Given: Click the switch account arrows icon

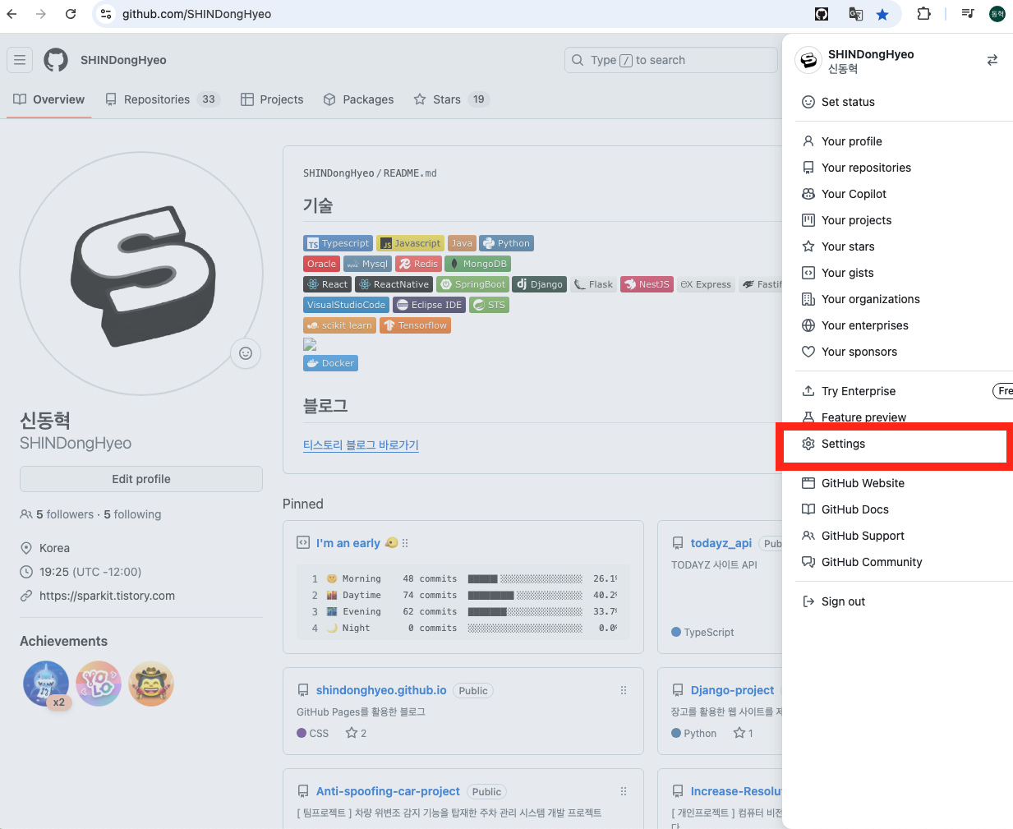Looking at the screenshot, I should point(992,60).
